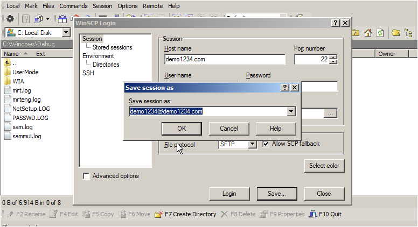Click the Close button in login dialog
The height and width of the screenshot is (227, 418).
[324, 194]
